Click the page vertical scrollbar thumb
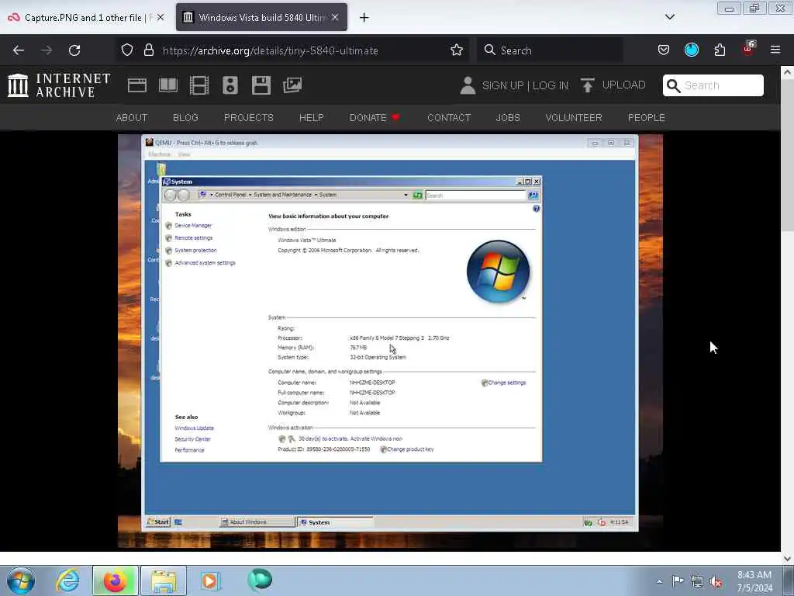The width and height of the screenshot is (794, 596). point(787,154)
